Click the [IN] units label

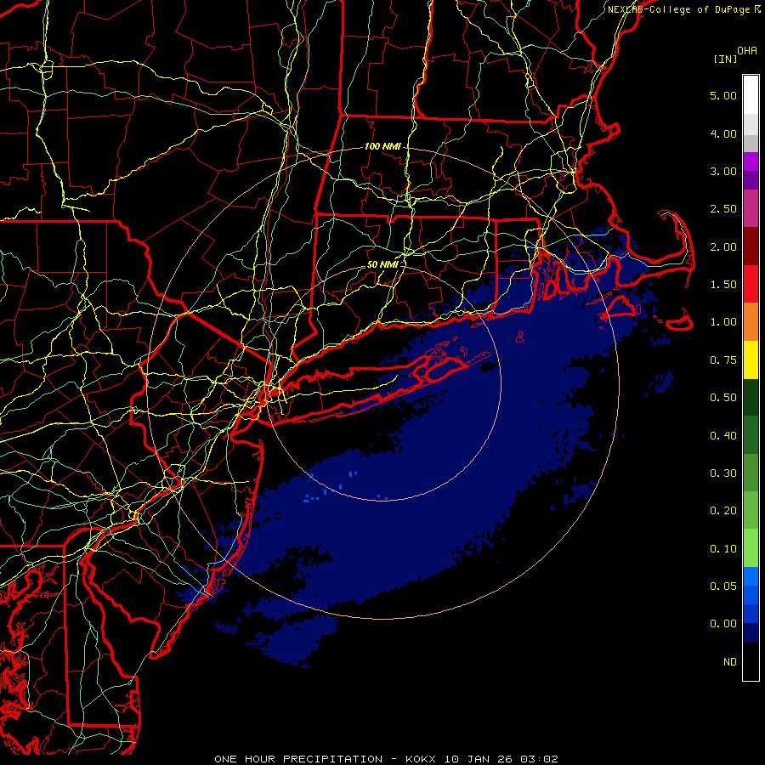point(725,59)
